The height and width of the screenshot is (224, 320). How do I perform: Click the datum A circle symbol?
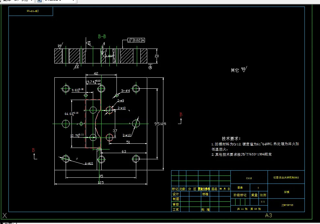[x=150, y=67]
